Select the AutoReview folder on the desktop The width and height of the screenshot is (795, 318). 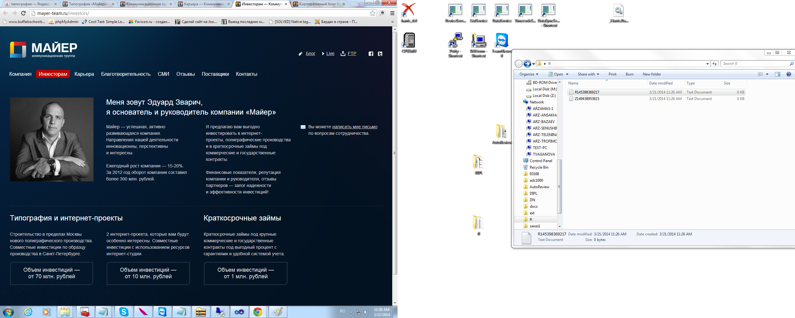pos(502,134)
